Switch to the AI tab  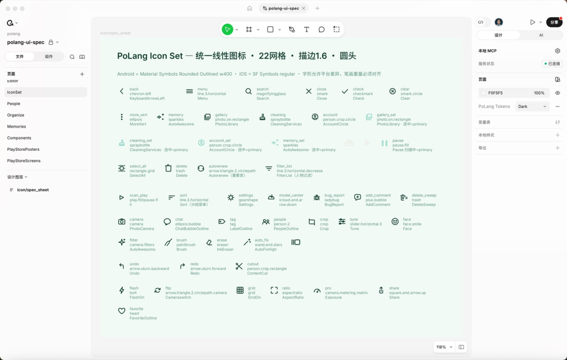click(x=541, y=35)
